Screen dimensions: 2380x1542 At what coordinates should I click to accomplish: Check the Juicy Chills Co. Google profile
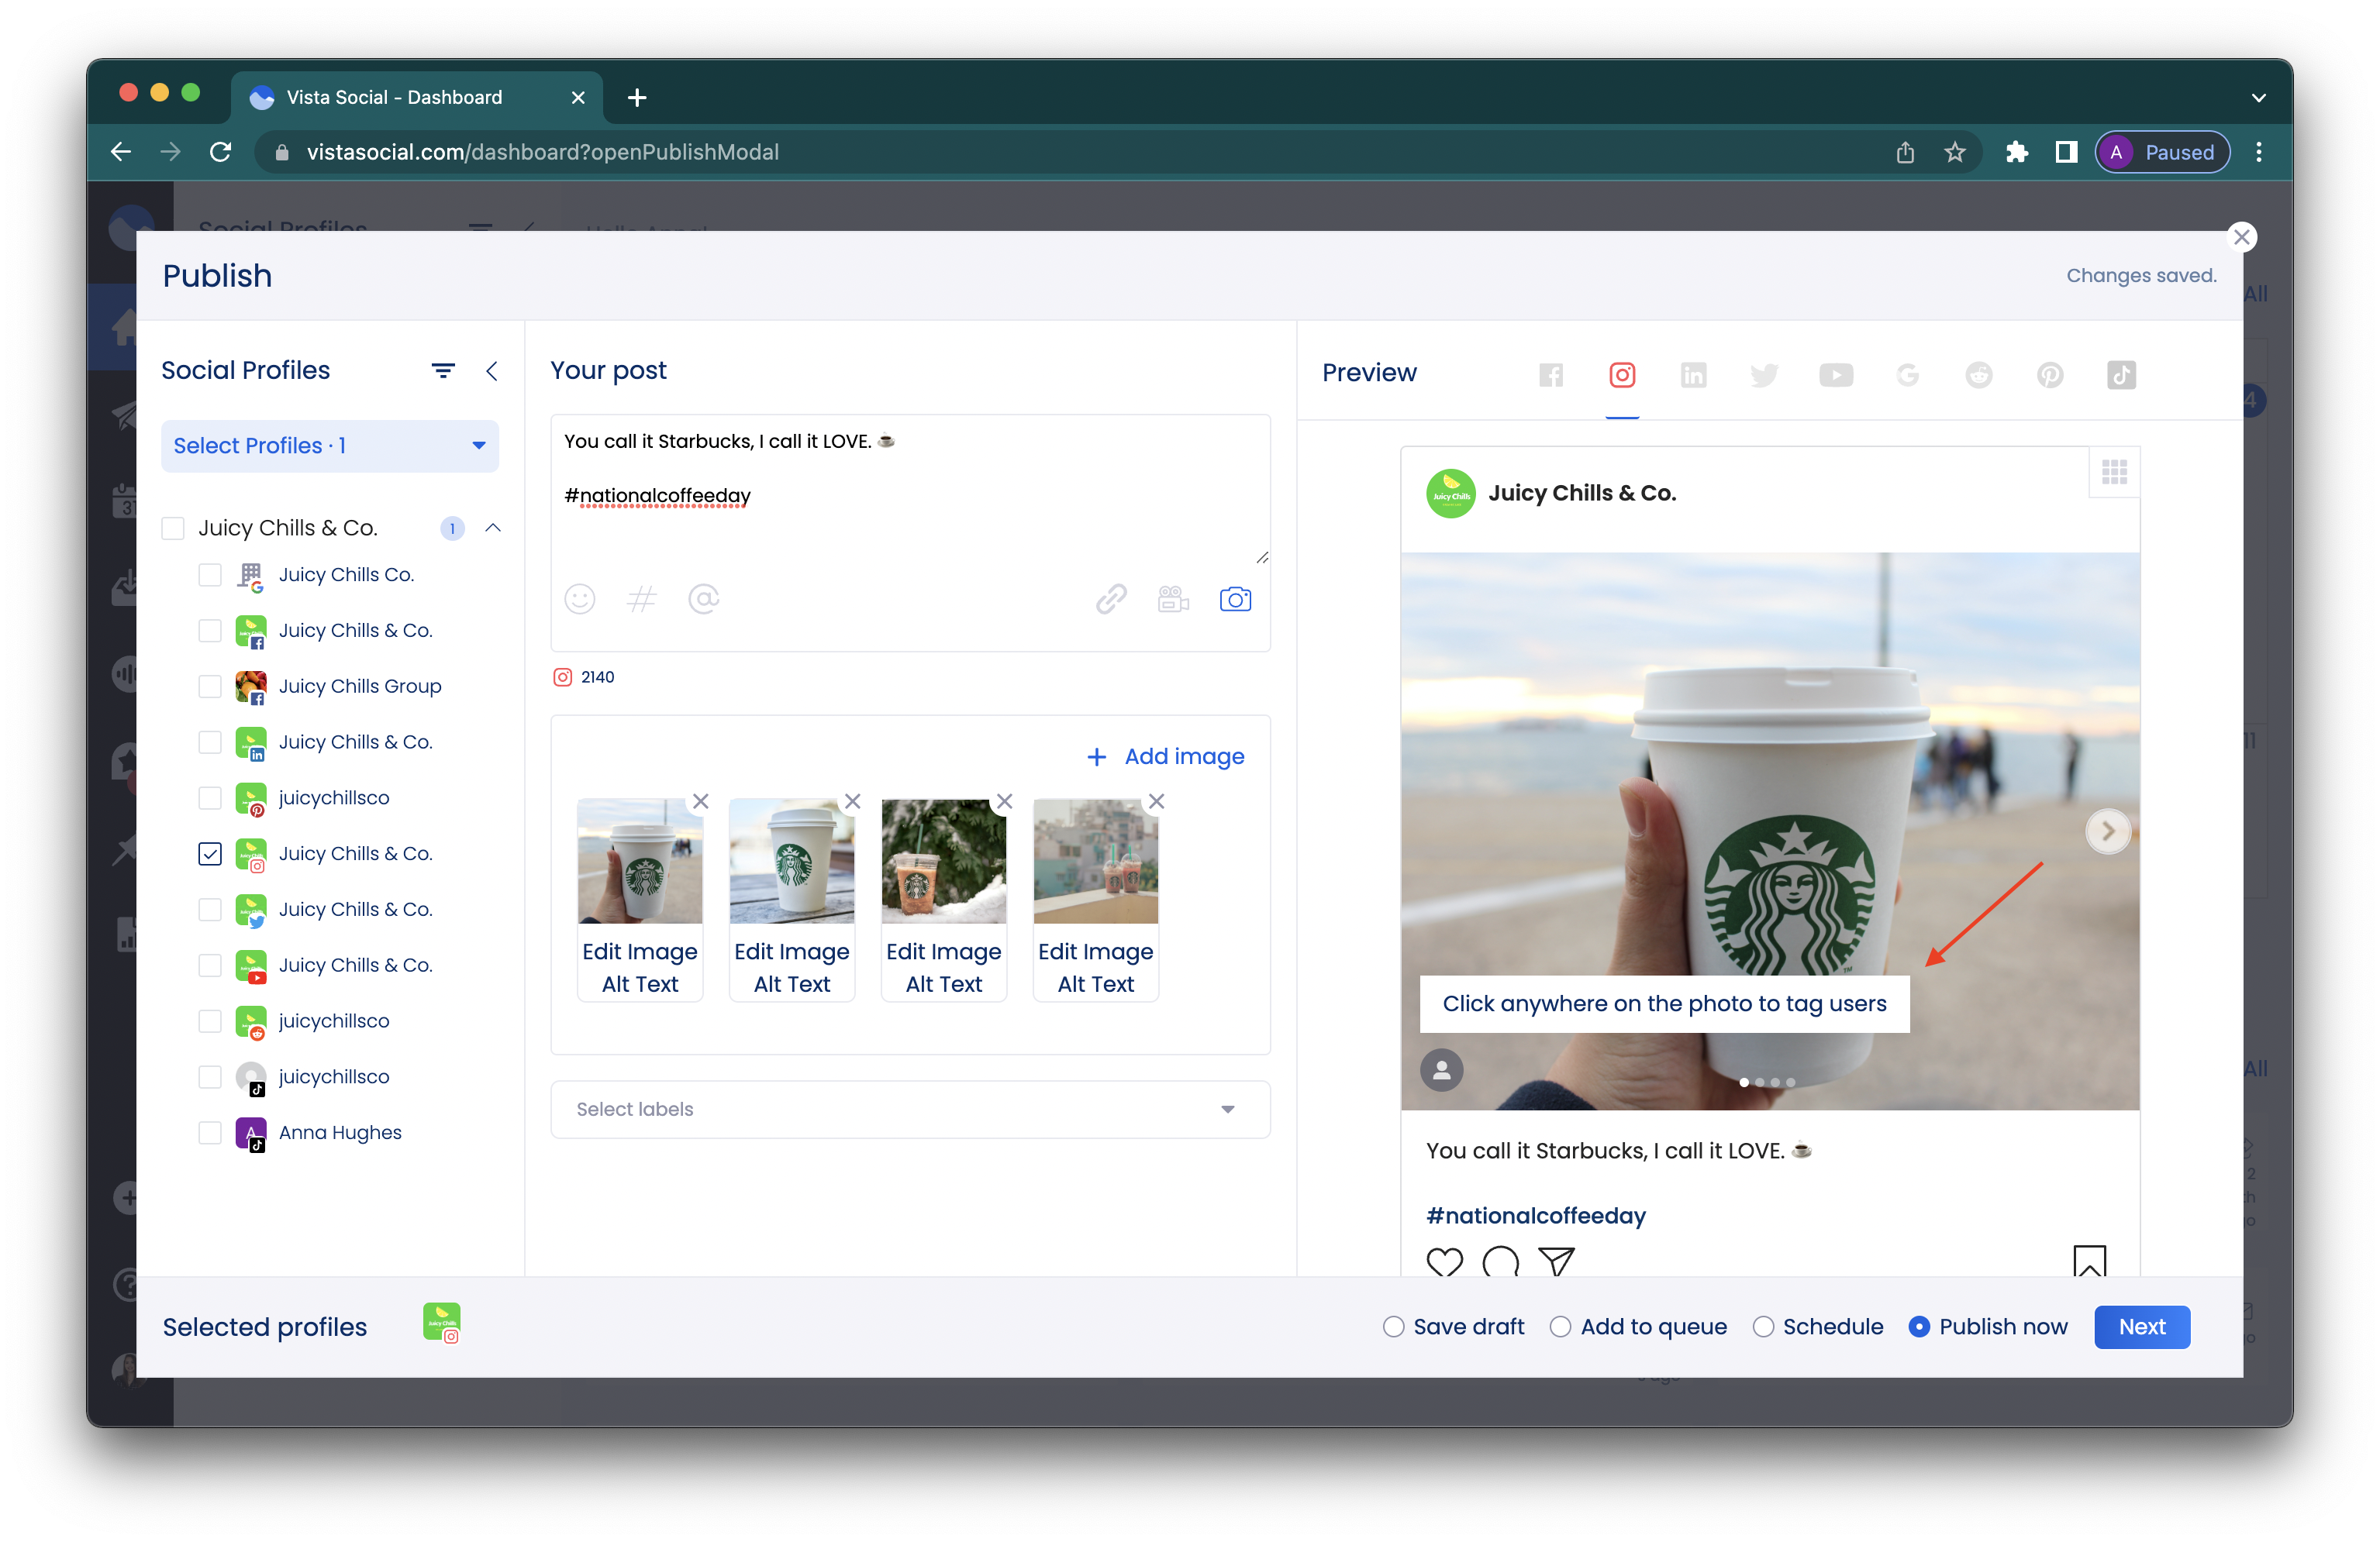pos(210,575)
